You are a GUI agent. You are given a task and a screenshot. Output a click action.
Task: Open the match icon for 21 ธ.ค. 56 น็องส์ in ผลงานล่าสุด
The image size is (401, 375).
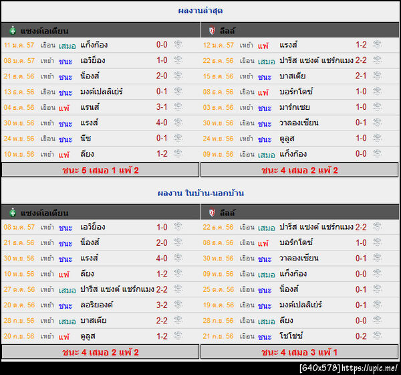point(178,76)
